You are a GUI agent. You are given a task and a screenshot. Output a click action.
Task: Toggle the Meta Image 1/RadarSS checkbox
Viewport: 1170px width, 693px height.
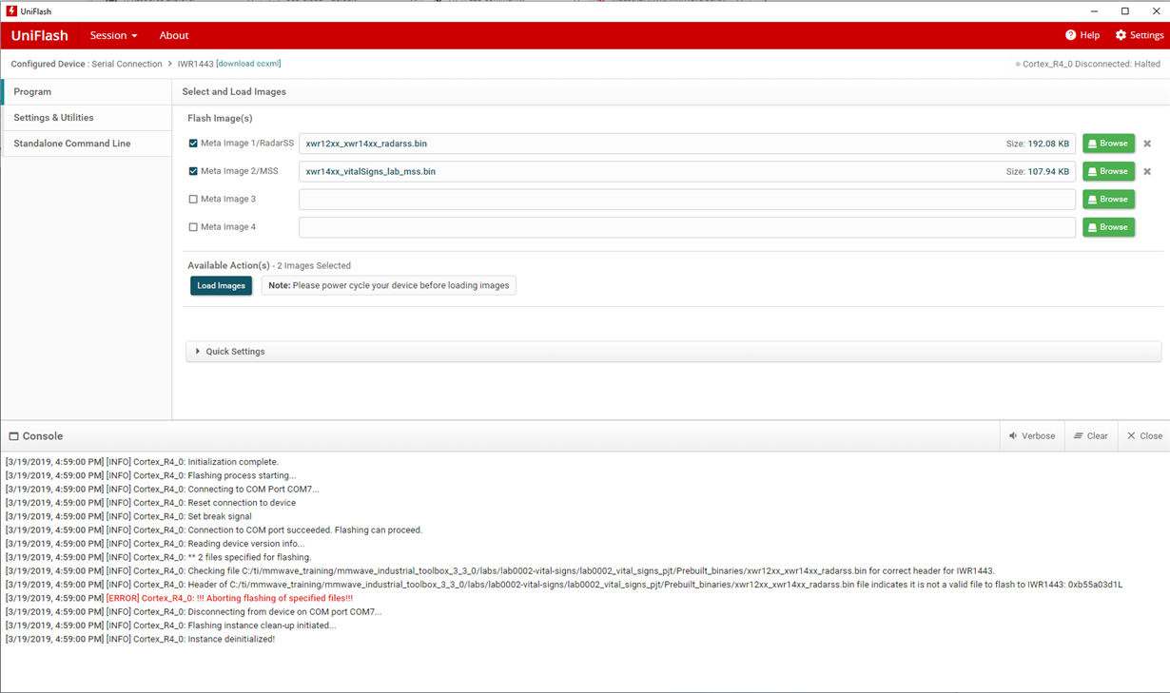pos(193,144)
